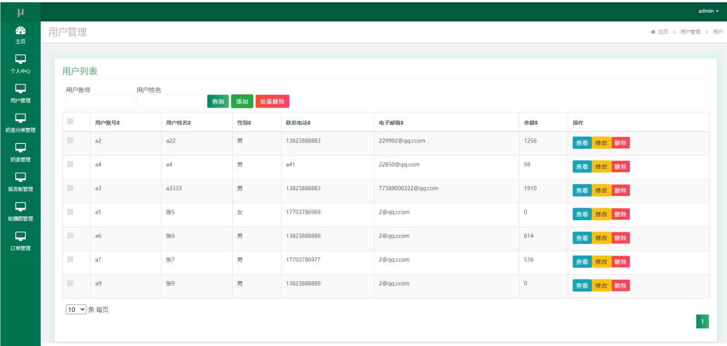The image size is (727, 346).
Task: Click 修改 for user a7
Action: [x=601, y=262]
